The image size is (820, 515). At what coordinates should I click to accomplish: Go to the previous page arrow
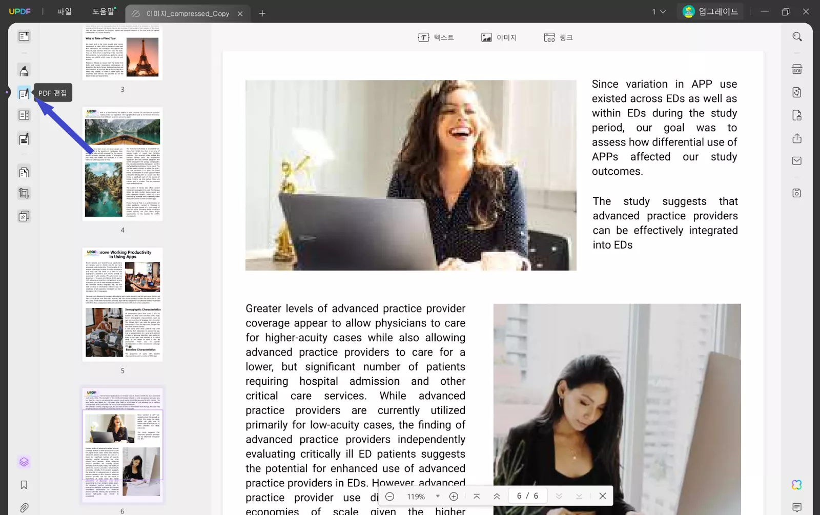pos(497,496)
